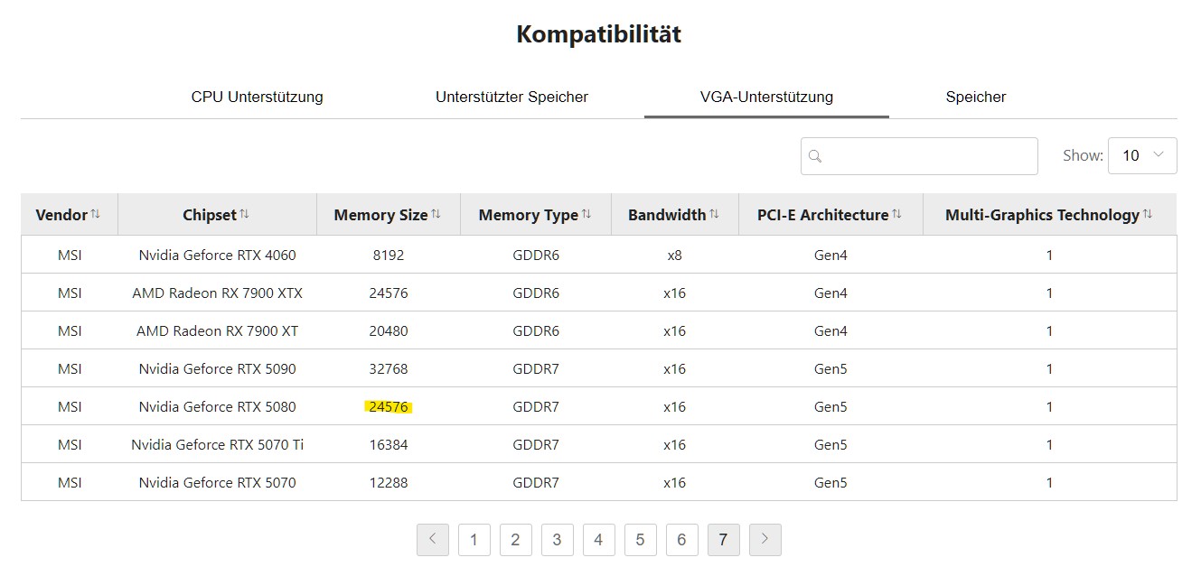Open the Unterstützter Speicher tab

pyautogui.click(x=512, y=97)
